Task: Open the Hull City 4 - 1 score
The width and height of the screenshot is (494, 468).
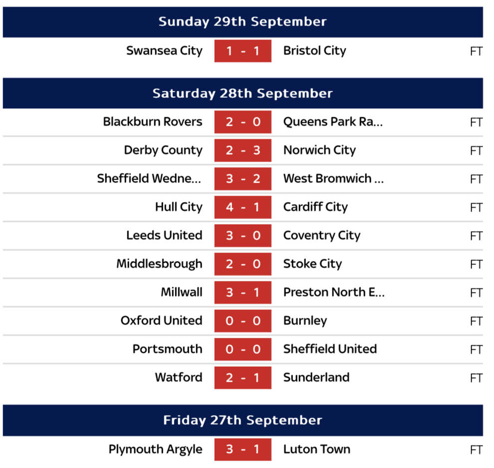Action: pyautogui.click(x=243, y=207)
